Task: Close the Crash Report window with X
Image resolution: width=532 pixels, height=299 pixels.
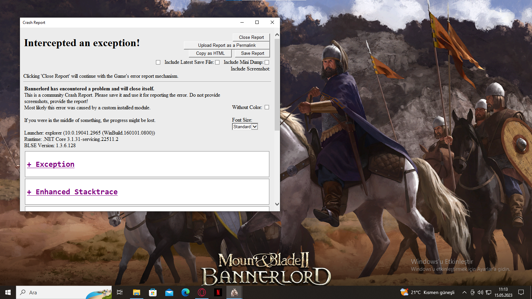Action: pos(272,22)
